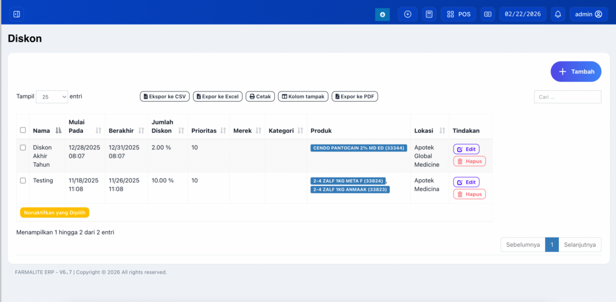Click the teal download arrow icon

[383, 14]
